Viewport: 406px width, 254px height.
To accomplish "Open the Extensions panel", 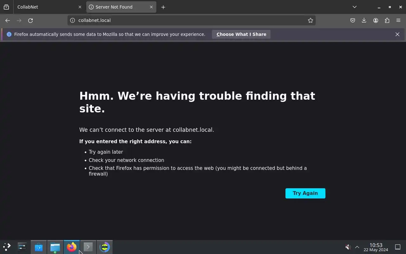I will [x=387, y=20].
